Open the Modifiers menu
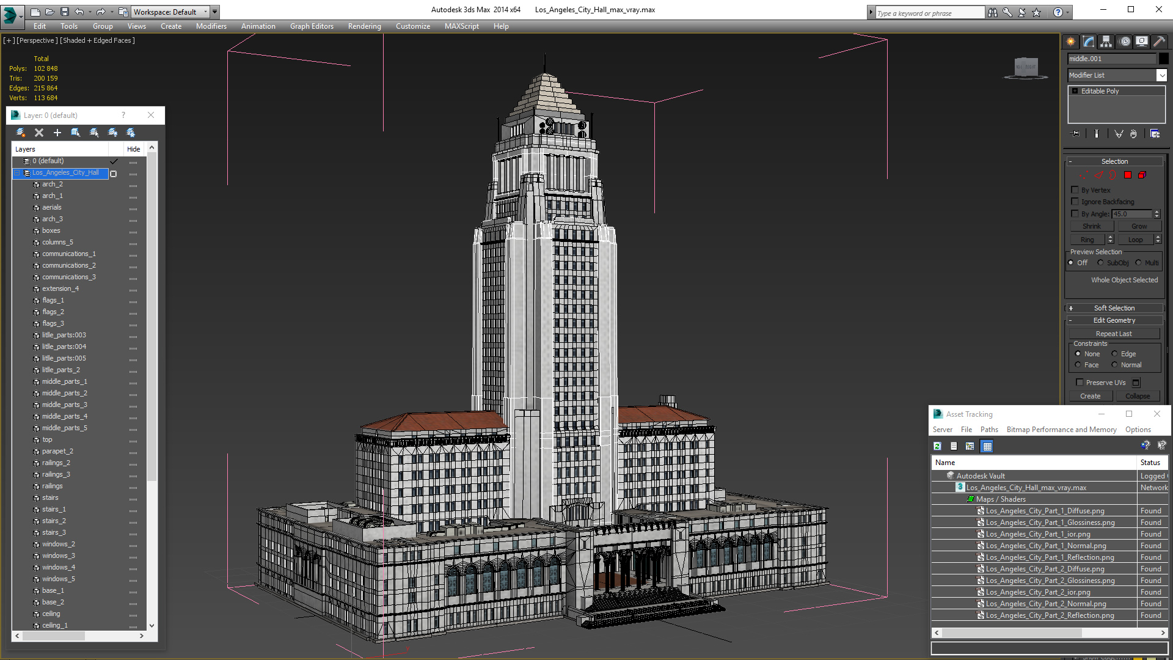The height and width of the screenshot is (660, 1173). 211,26
